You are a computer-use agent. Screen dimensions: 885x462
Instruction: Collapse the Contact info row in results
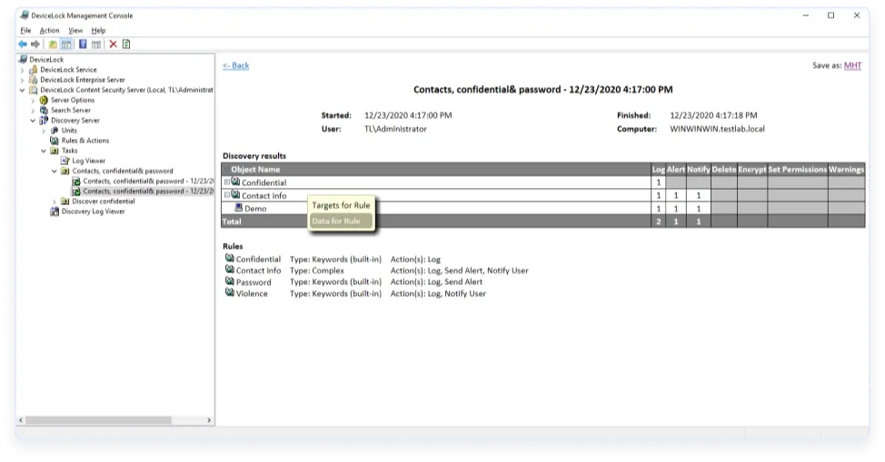point(227,195)
